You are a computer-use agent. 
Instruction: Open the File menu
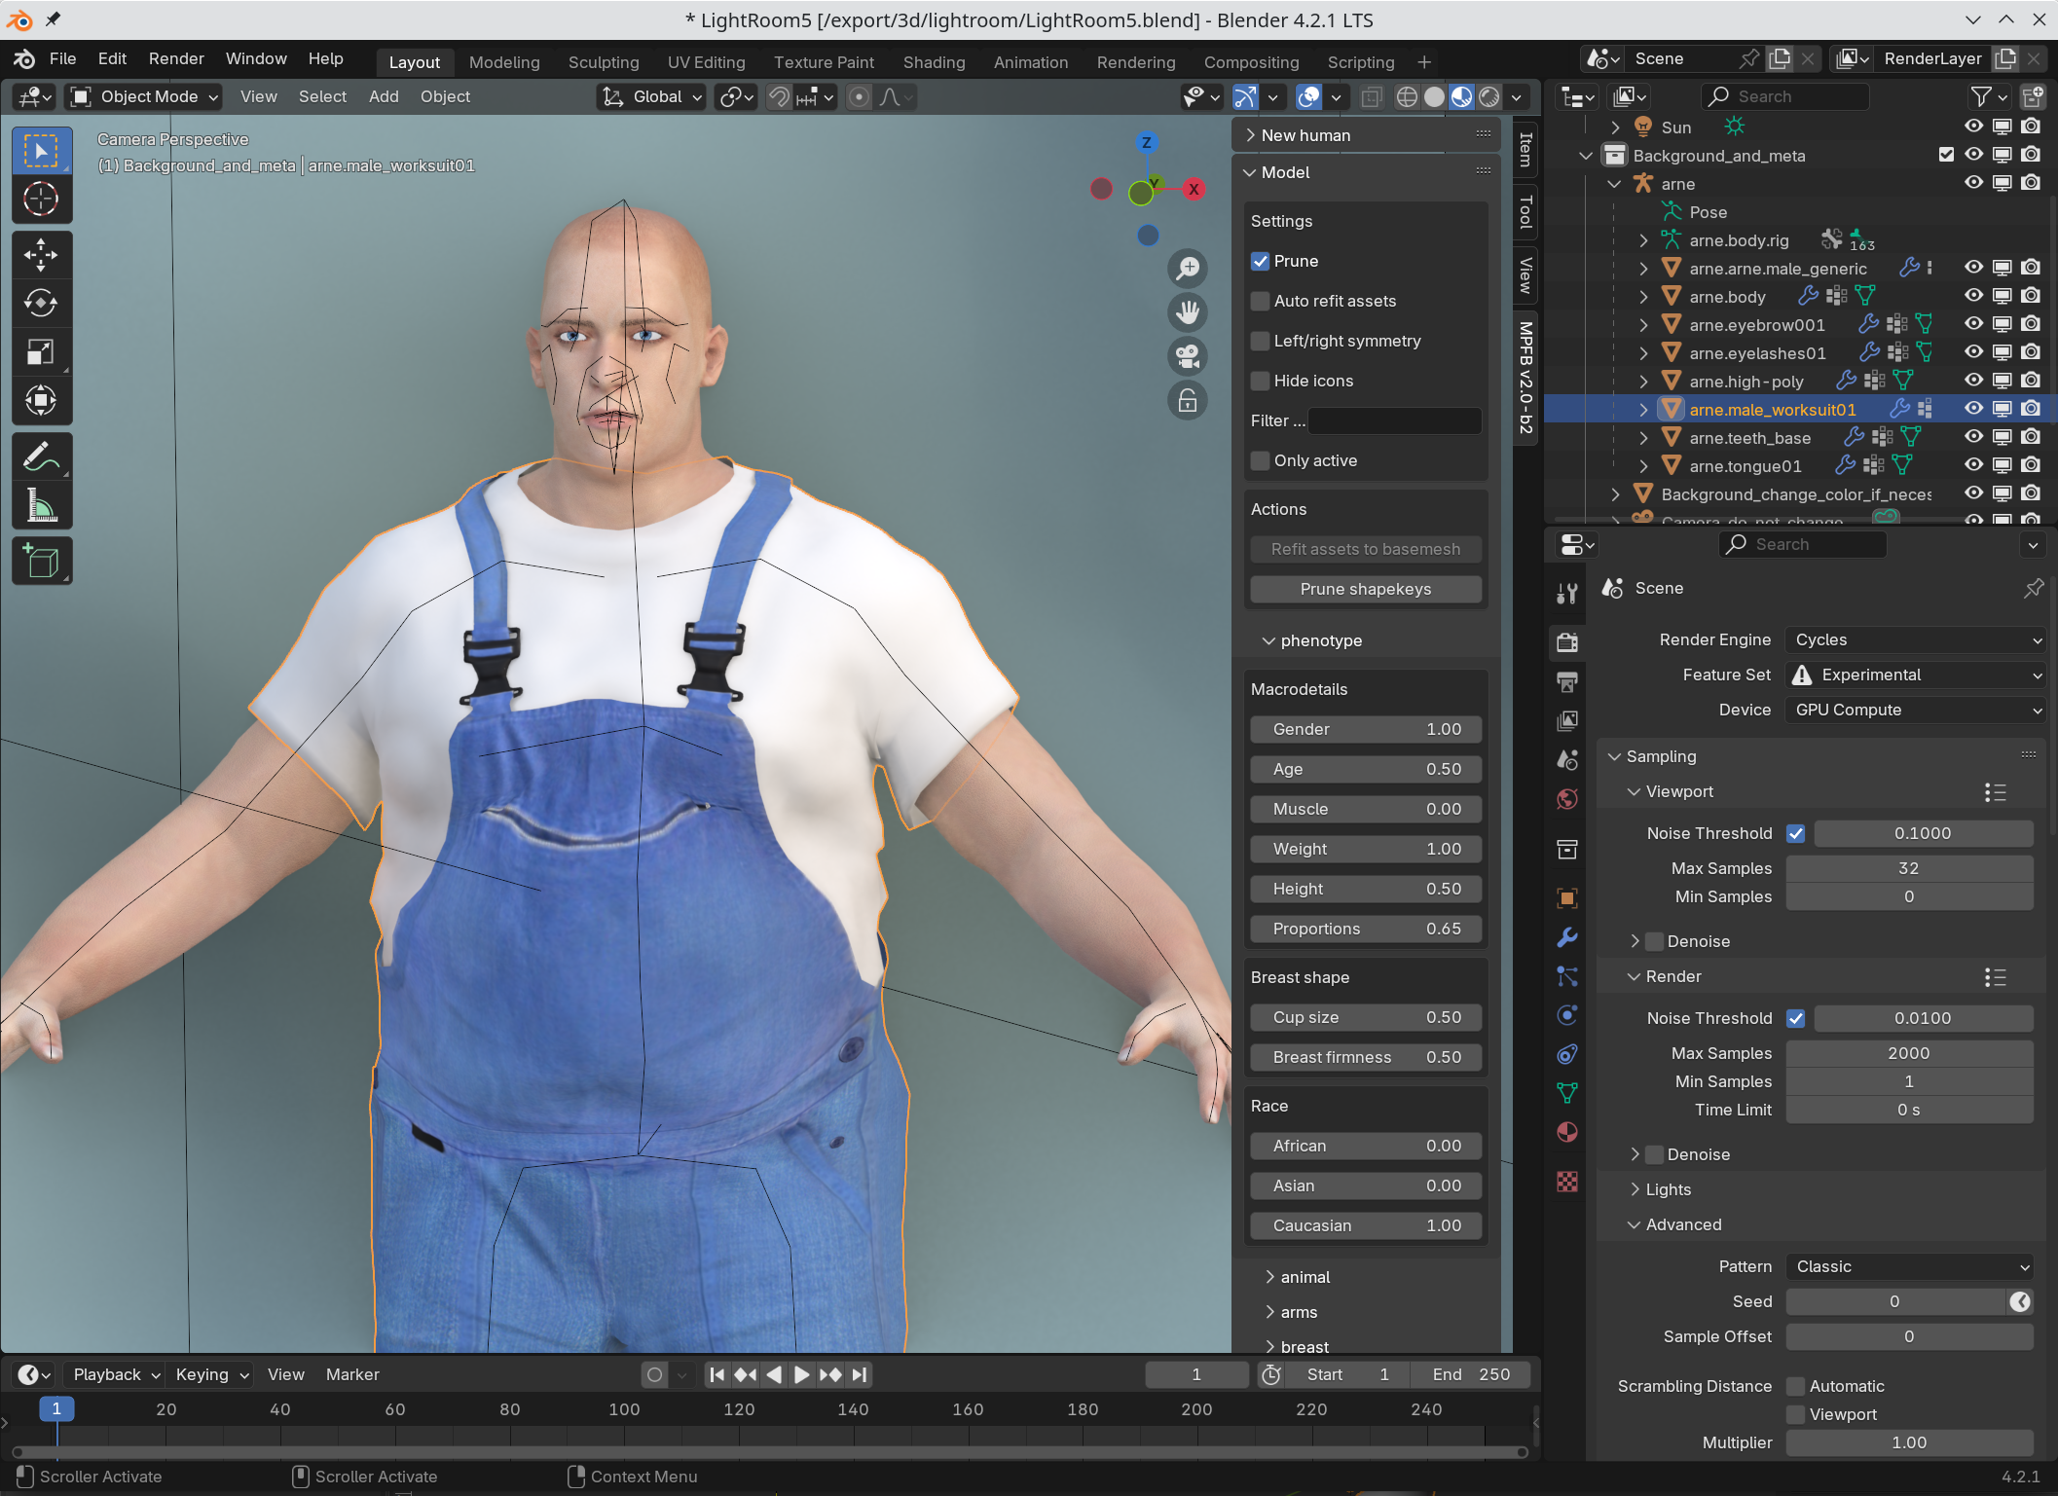point(62,59)
